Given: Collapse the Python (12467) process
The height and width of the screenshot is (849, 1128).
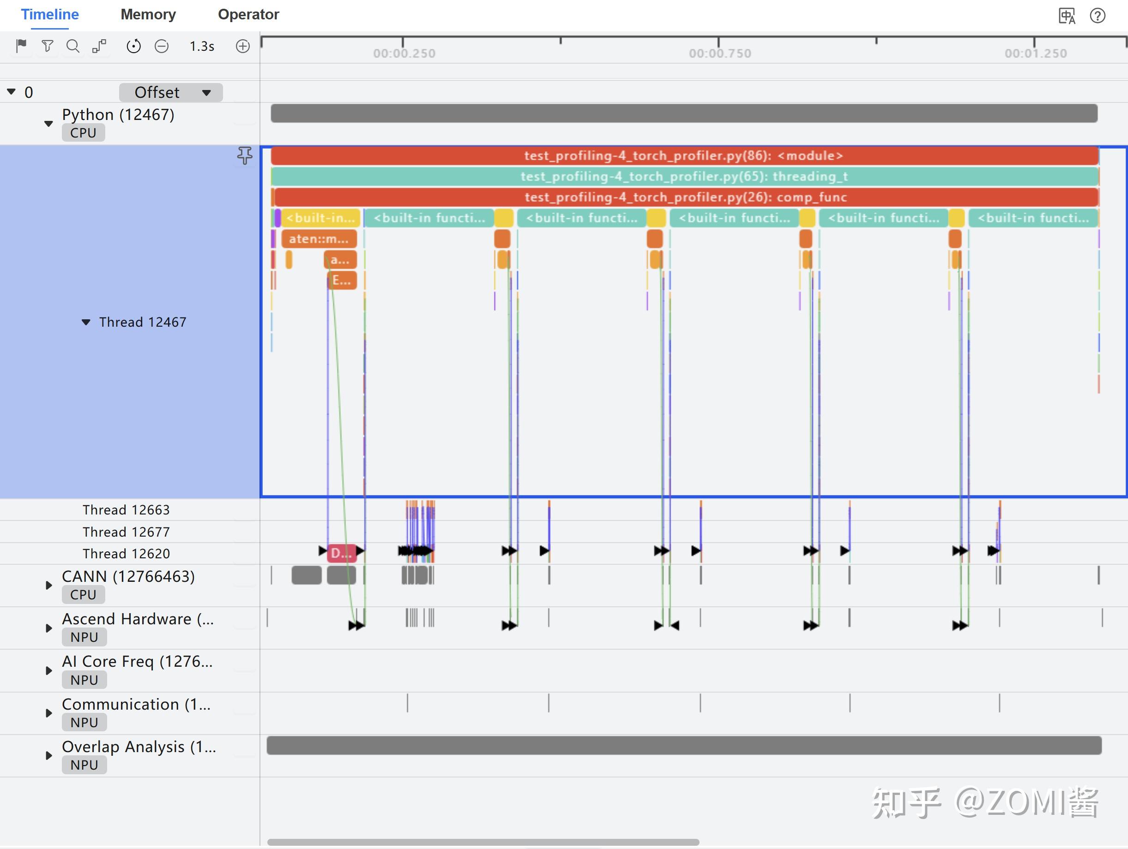Looking at the screenshot, I should click(x=48, y=123).
